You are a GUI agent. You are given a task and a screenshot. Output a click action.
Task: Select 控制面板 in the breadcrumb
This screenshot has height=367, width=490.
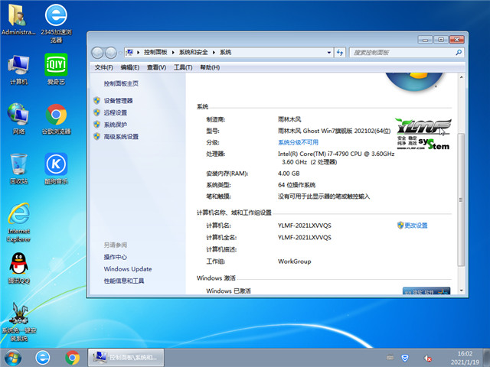pyautogui.click(x=155, y=53)
